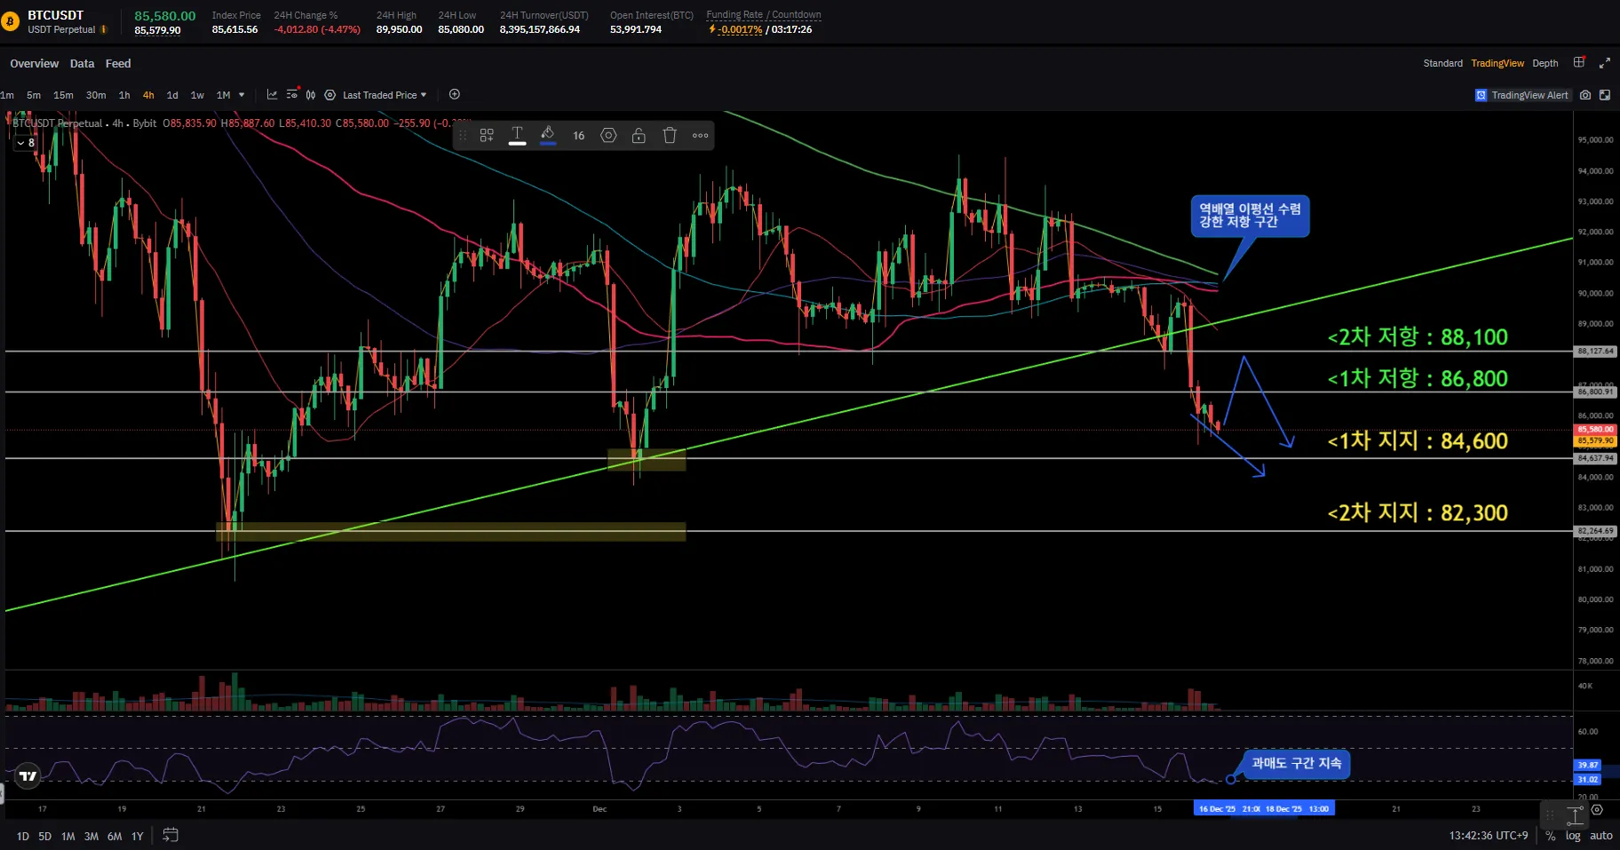Click the TradingView Alert button
The width and height of the screenshot is (1620, 850).
1522,95
